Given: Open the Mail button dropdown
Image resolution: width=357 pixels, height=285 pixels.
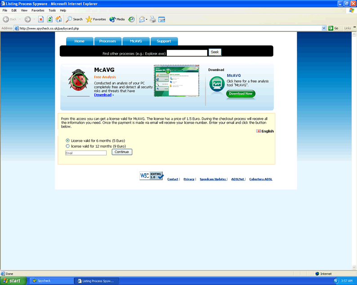Looking at the screenshot, I should point(147,19).
